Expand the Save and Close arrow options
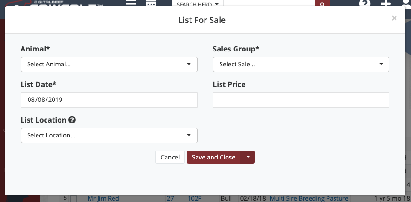The width and height of the screenshot is (411, 202). tap(248, 157)
